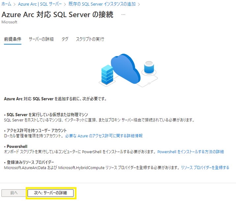This screenshot has height=203, width=236.
Task: Click the SQL Server を実行している仮想または物理マシン heading
Action: 47,115
